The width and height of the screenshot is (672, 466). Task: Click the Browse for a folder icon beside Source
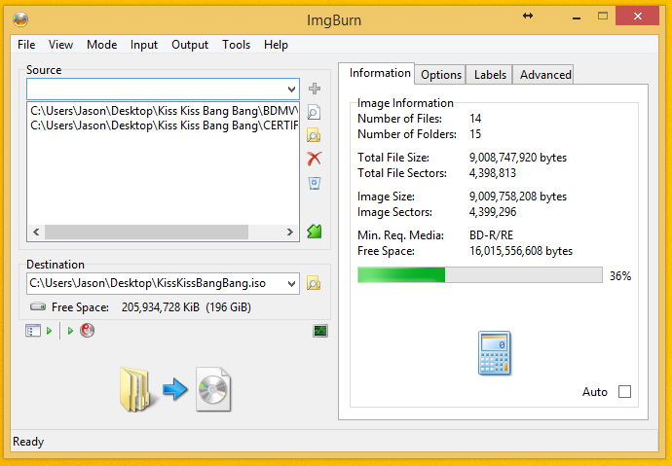click(315, 135)
